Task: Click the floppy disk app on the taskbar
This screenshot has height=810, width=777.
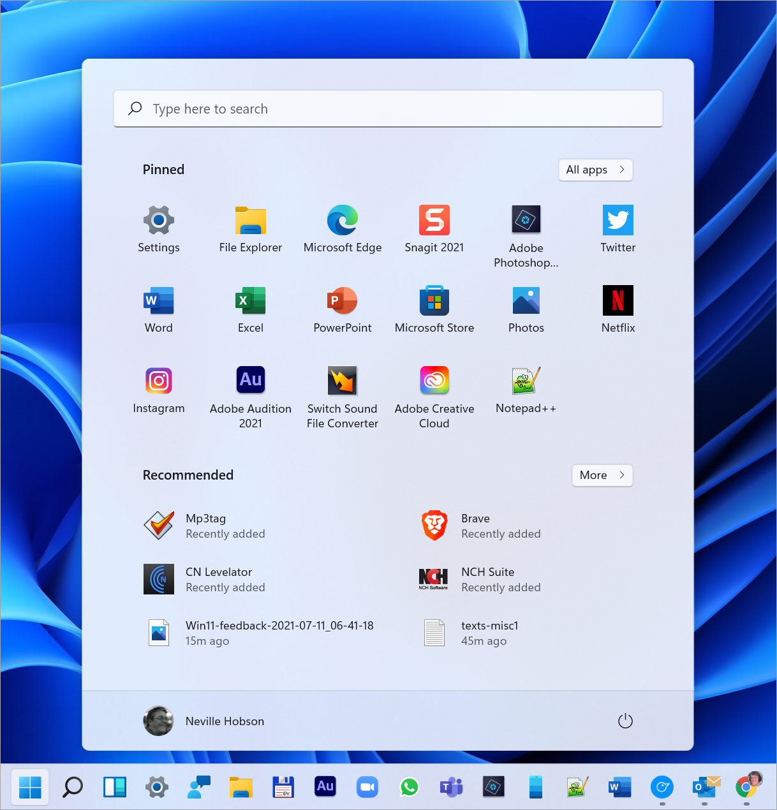Action: [x=283, y=787]
